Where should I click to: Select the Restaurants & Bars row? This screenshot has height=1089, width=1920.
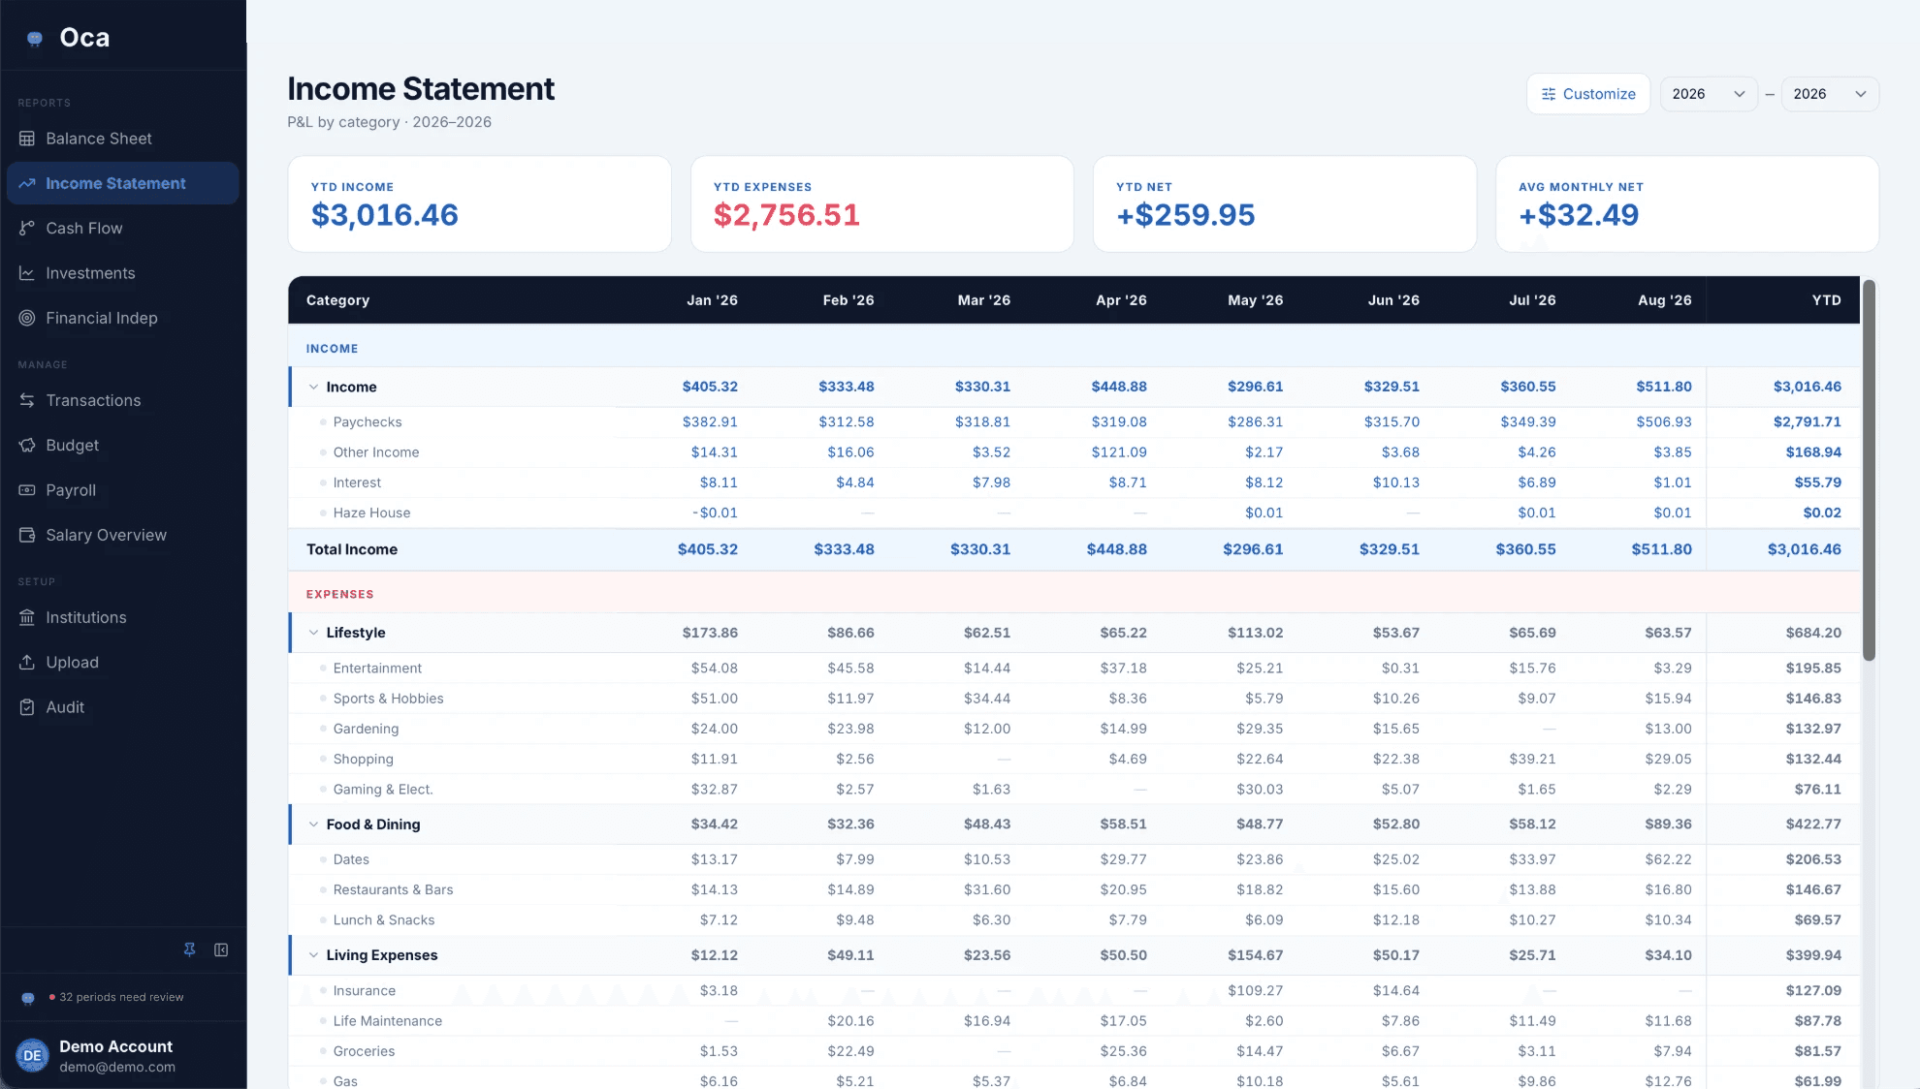(x=1074, y=889)
